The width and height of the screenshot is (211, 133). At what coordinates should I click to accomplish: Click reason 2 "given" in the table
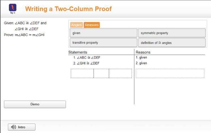[141, 63]
